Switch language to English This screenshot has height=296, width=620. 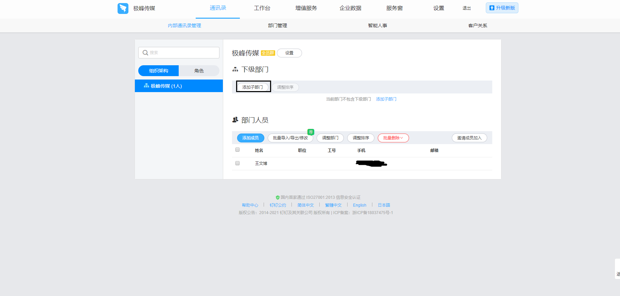(x=359, y=205)
